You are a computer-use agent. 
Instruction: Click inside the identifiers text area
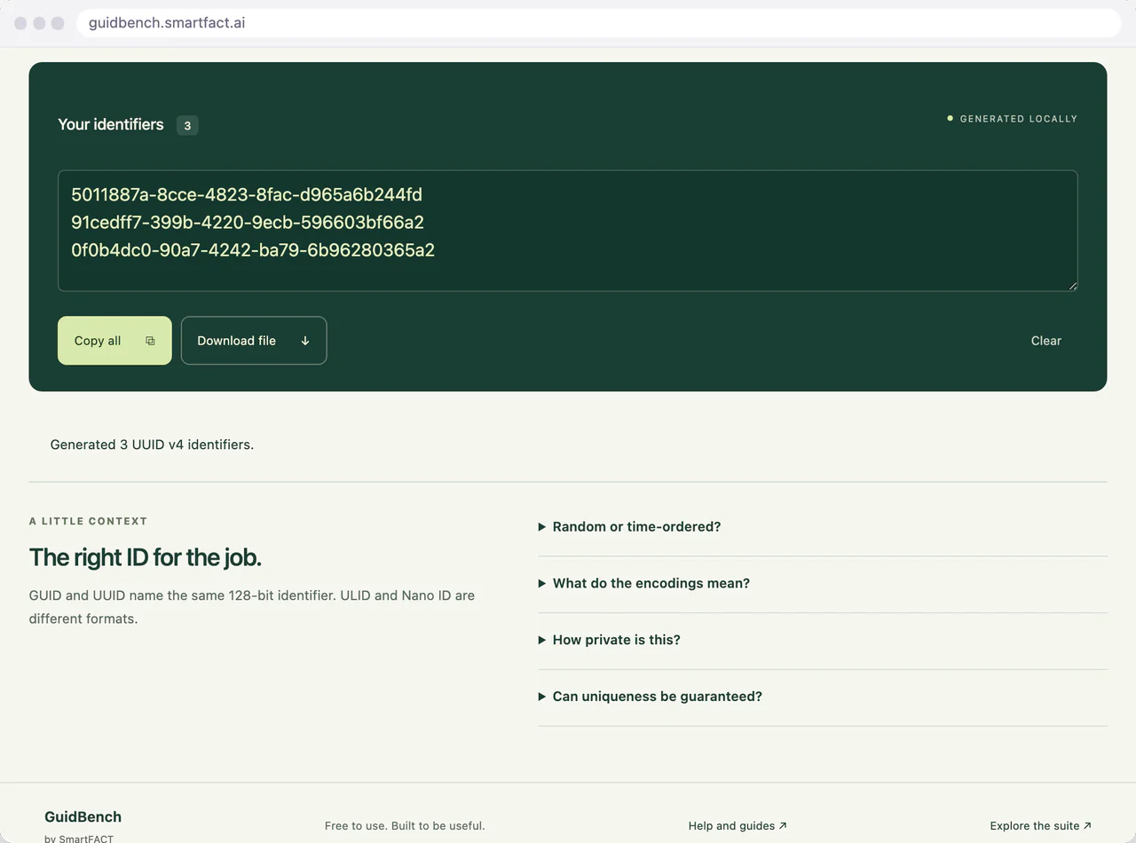(x=568, y=231)
